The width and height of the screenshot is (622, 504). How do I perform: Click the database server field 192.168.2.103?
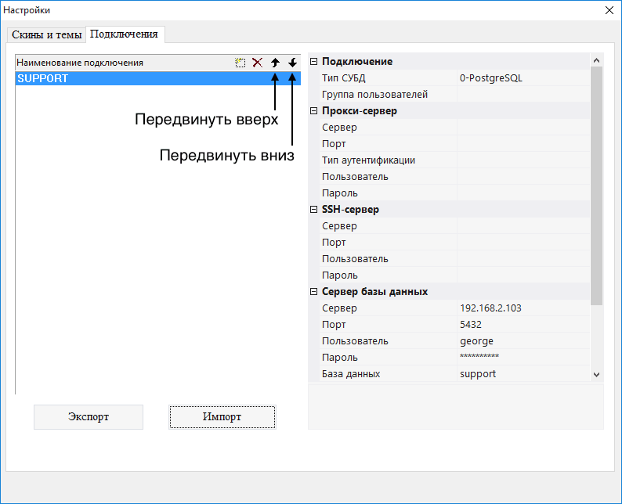point(523,308)
